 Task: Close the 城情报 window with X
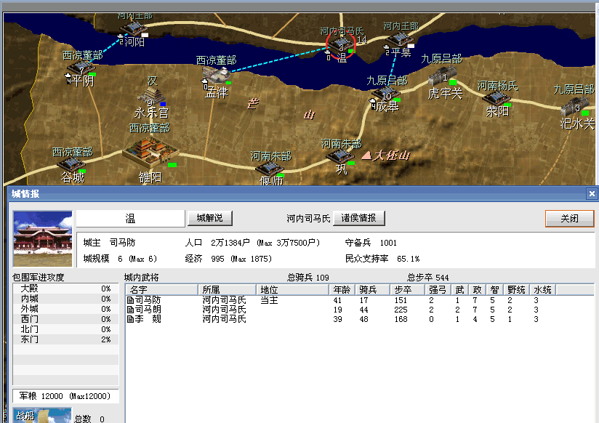[592, 194]
